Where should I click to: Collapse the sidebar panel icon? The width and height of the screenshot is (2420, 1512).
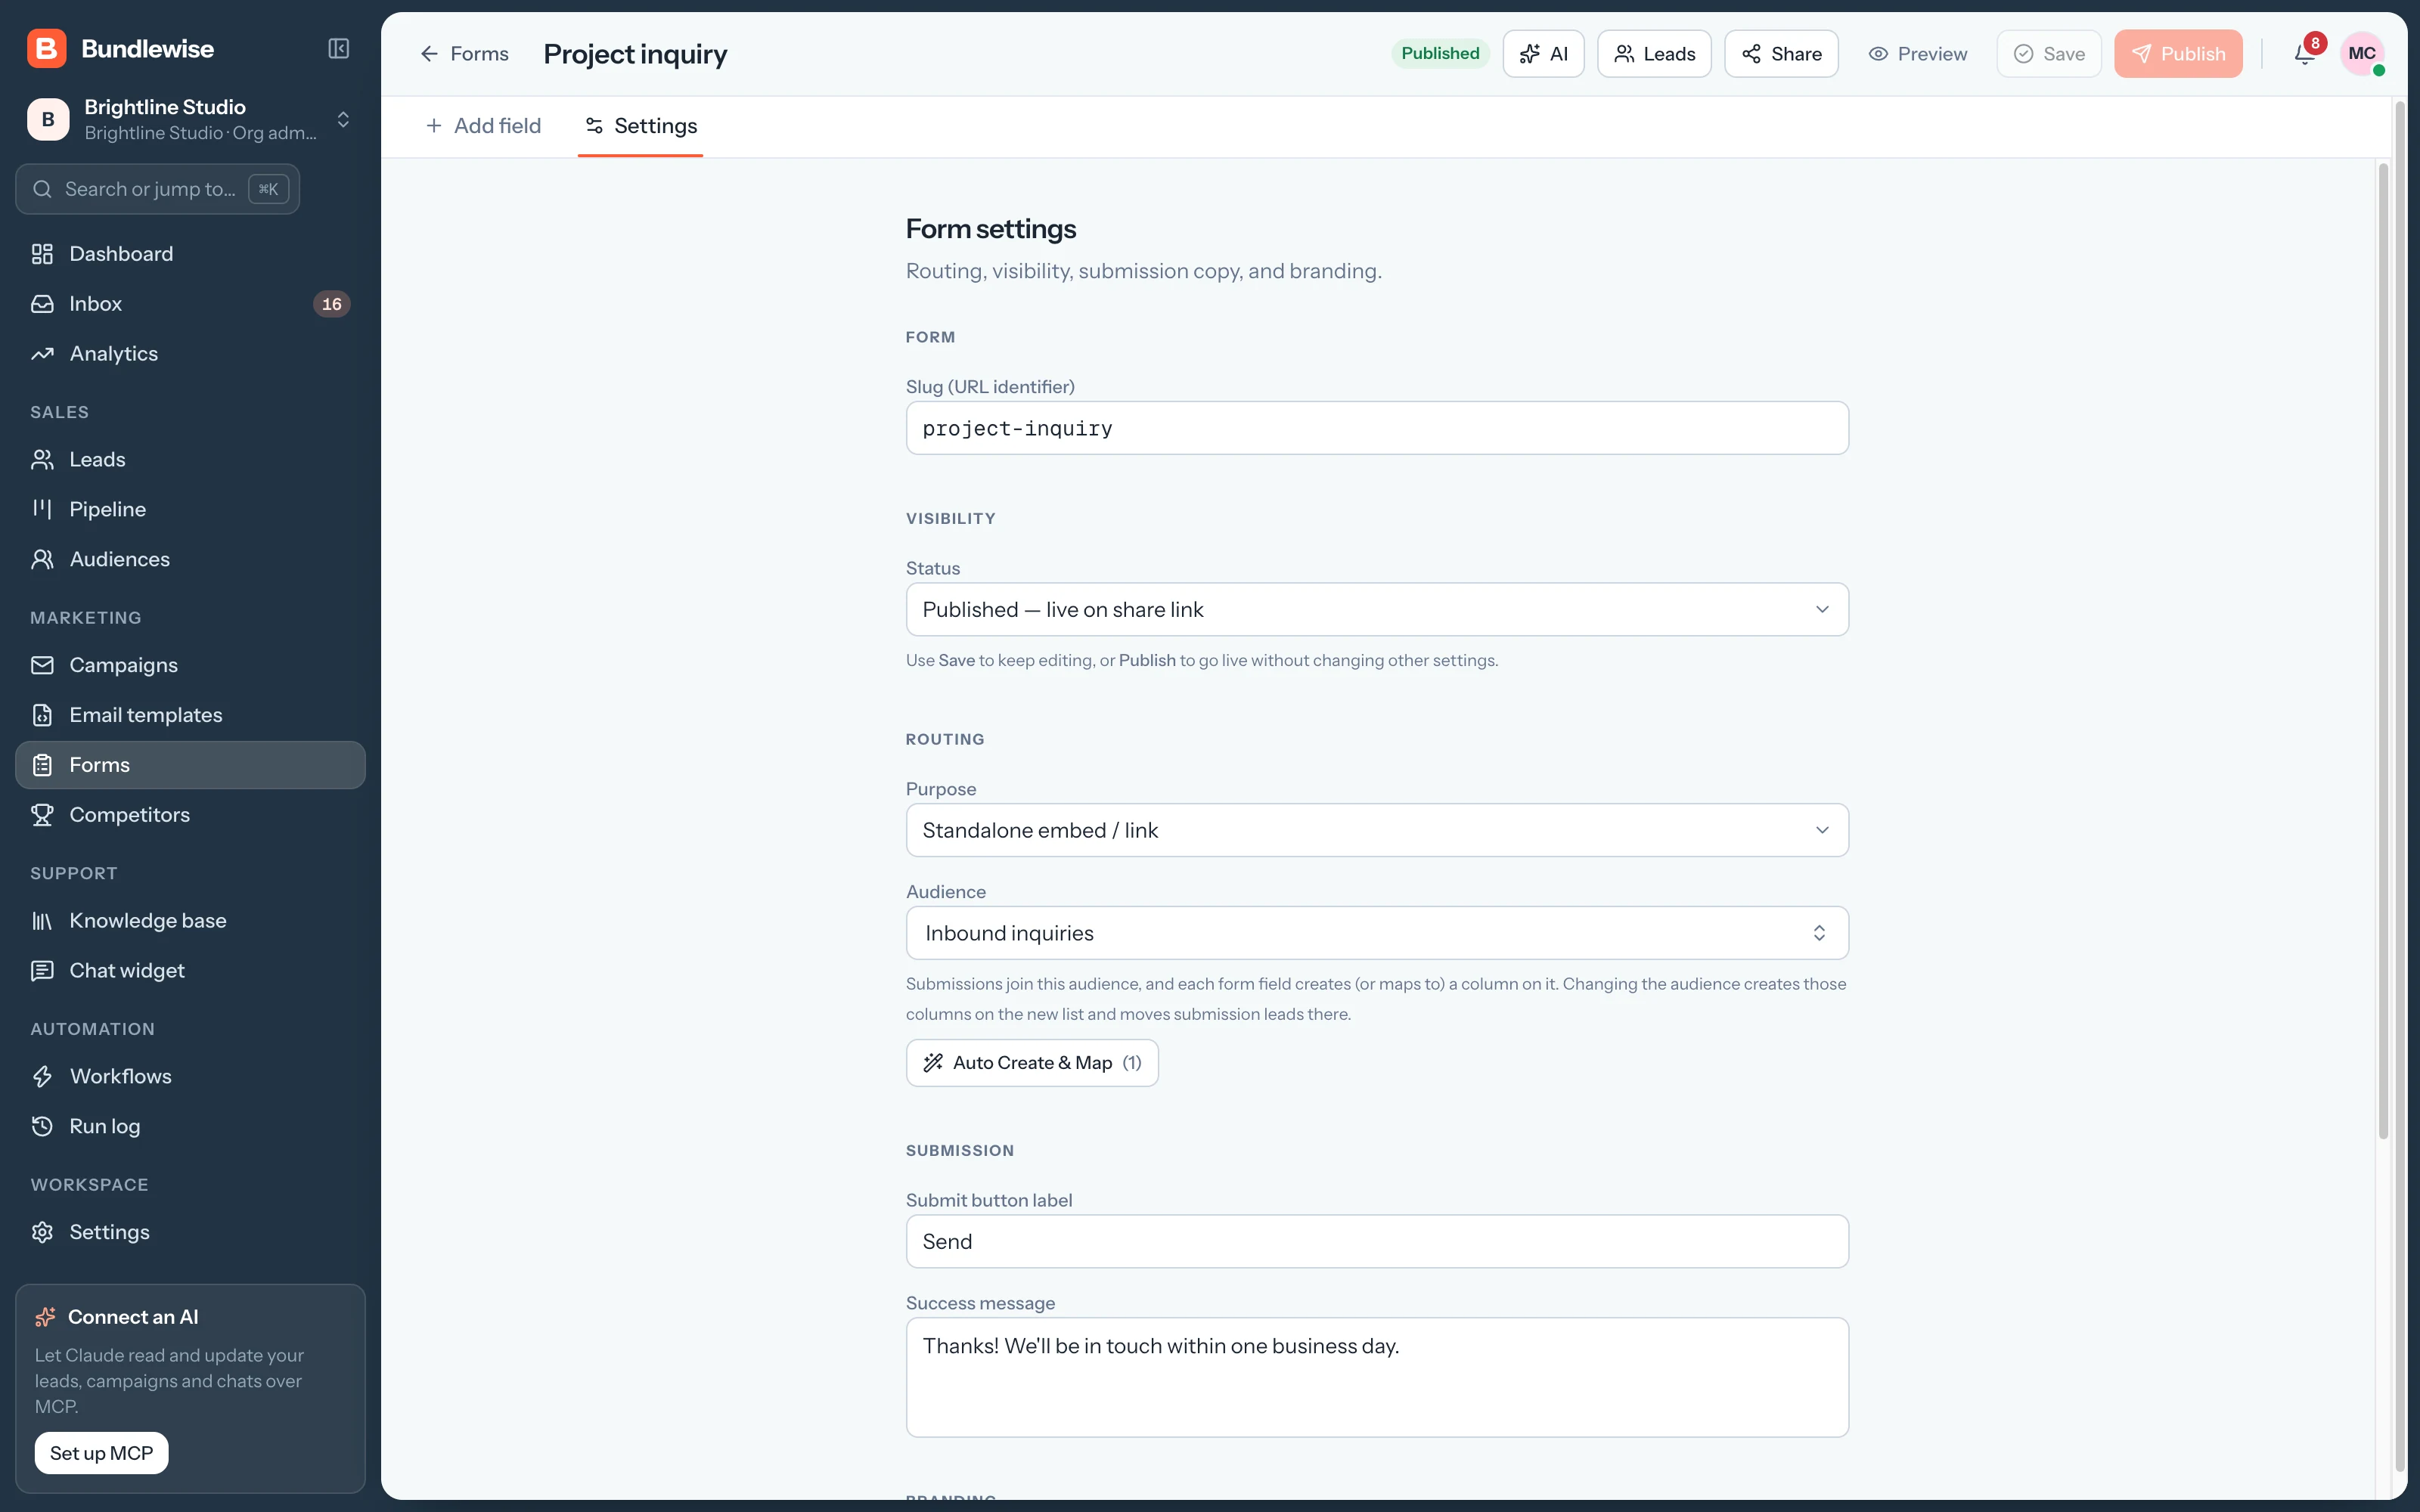pos(338,49)
